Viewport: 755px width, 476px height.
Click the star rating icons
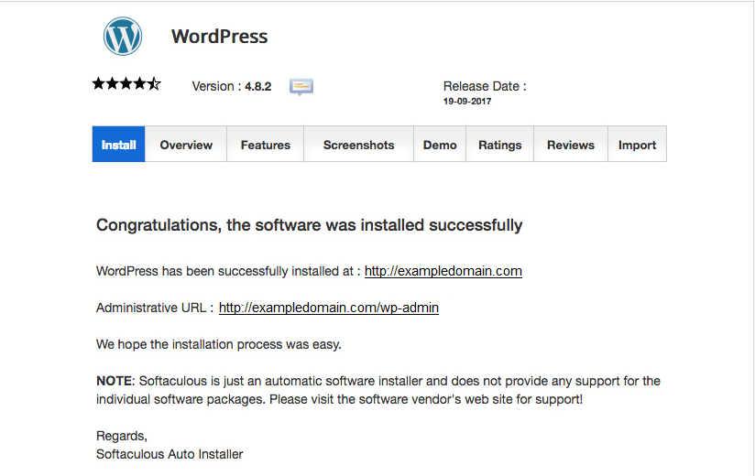point(126,84)
